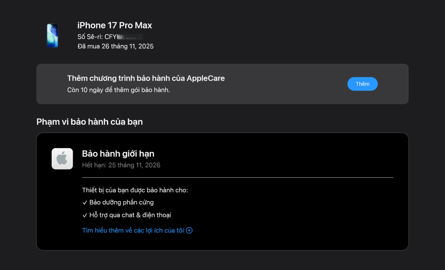Click the Apple logo icon in warranty card
Viewport: 445px width, 270px height.
[62, 158]
